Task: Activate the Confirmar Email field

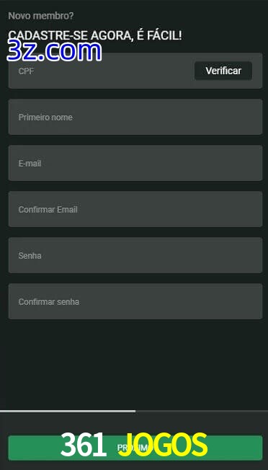Action: 135,209
